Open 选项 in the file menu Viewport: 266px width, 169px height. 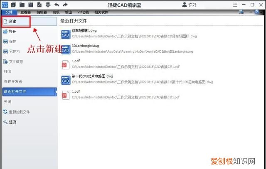30,122
